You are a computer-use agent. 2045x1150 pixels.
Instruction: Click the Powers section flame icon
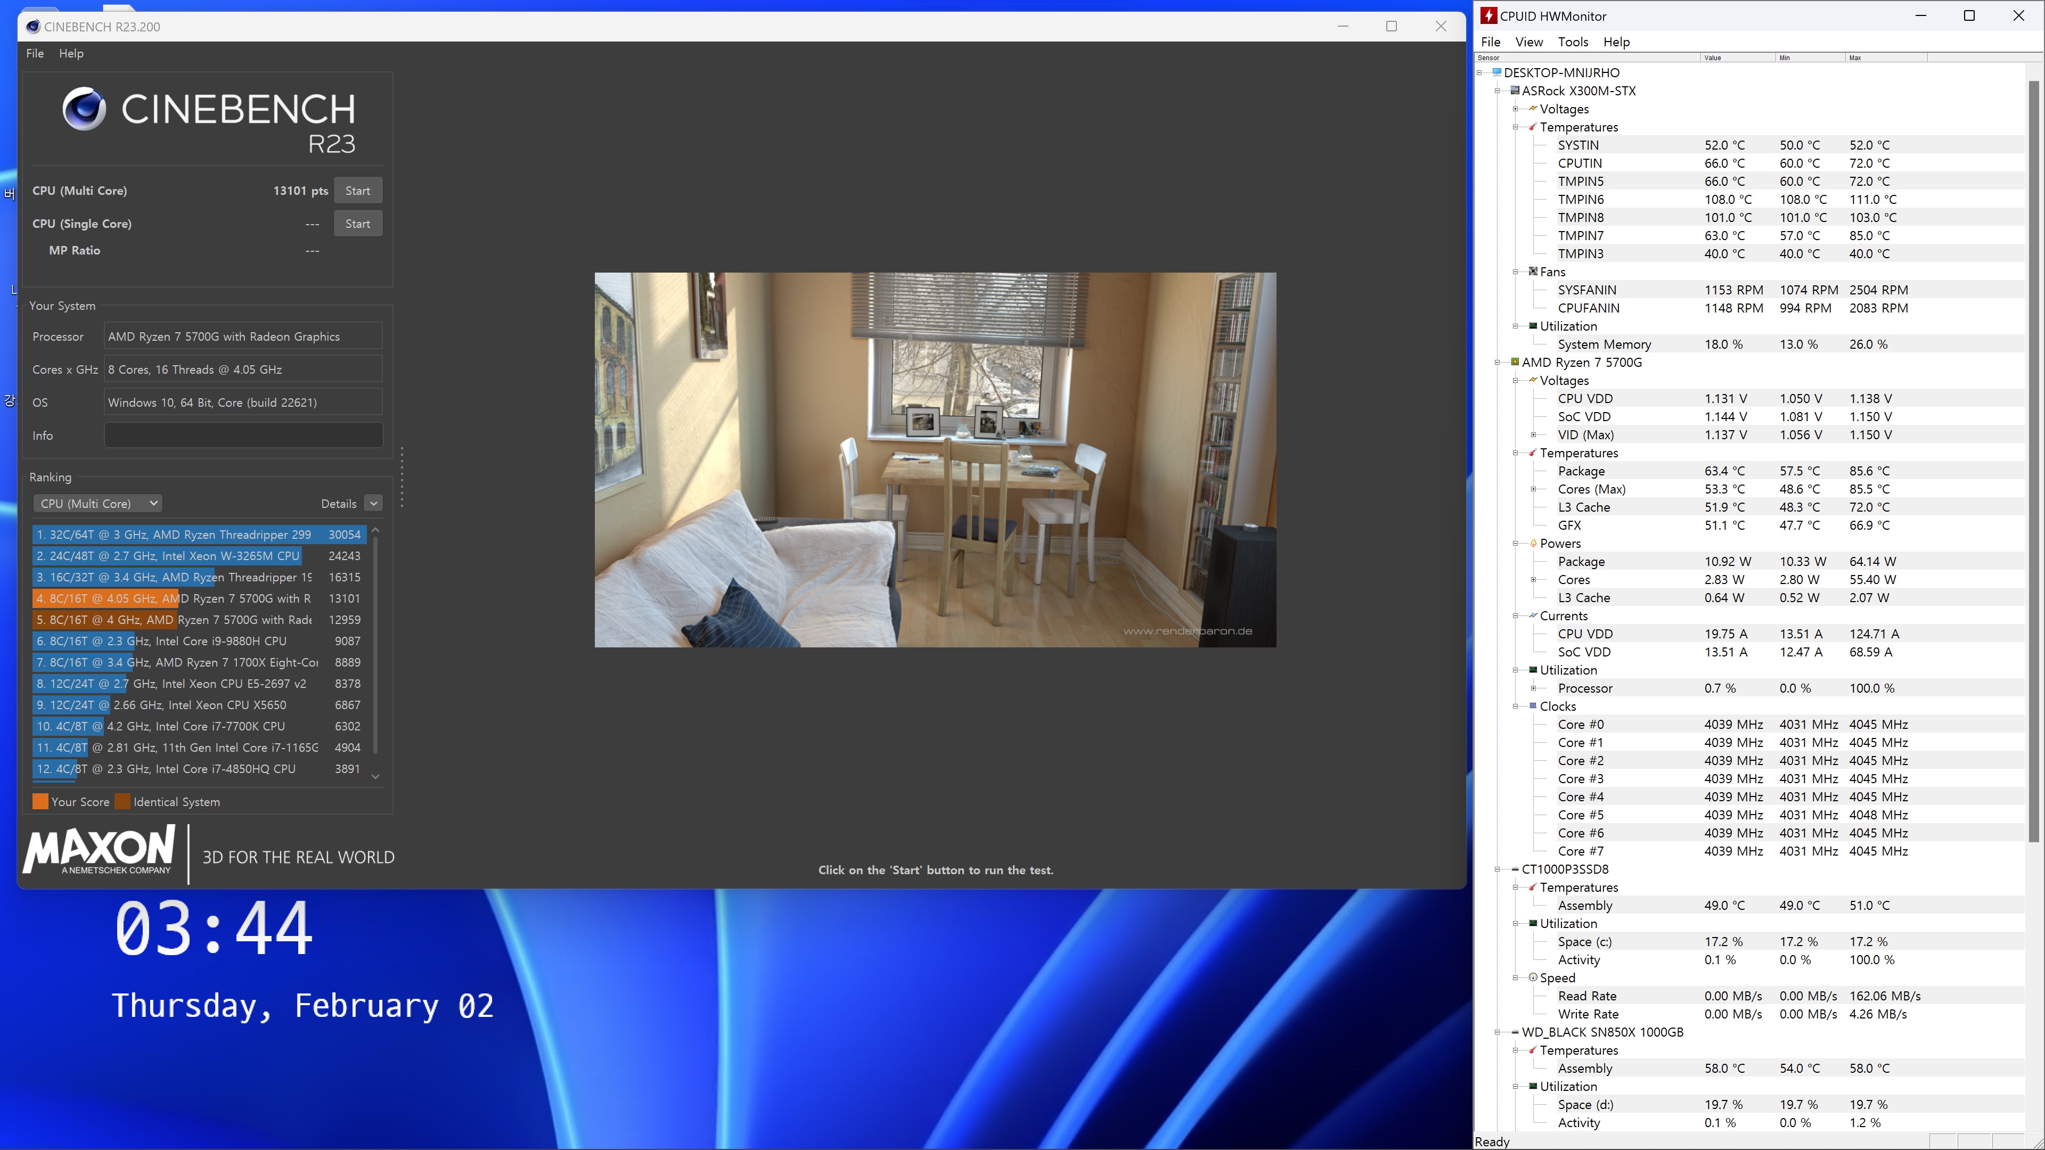[1533, 544]
